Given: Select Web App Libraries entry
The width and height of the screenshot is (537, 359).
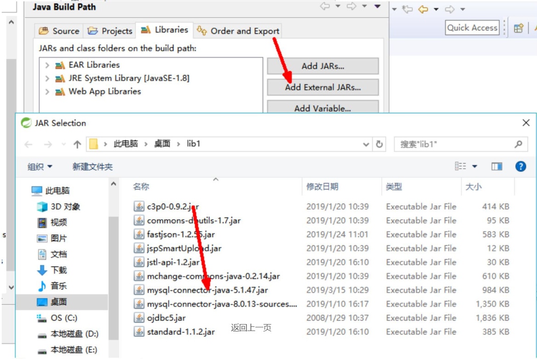Looking at the screenshot, I should pos(98,92).
